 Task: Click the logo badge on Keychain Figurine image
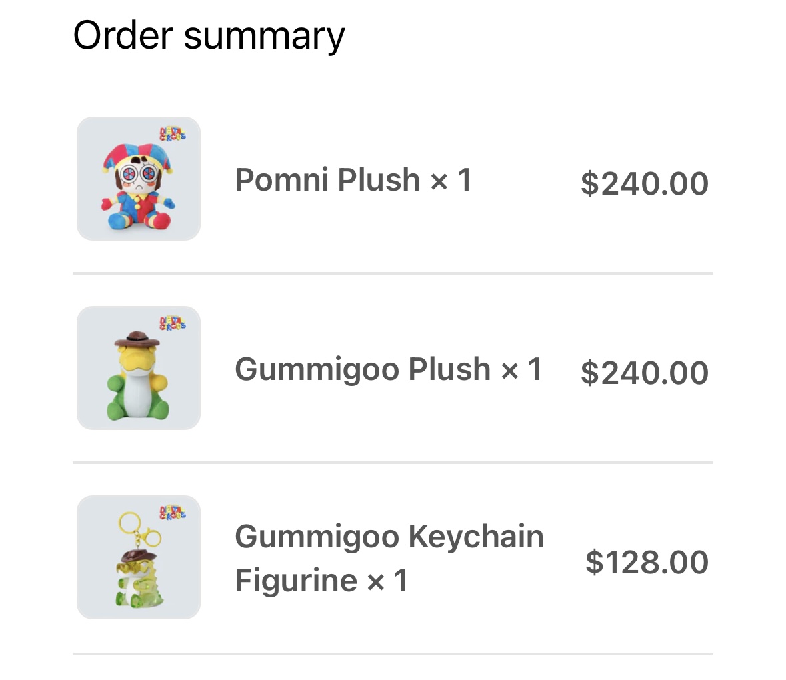(173, 513)
